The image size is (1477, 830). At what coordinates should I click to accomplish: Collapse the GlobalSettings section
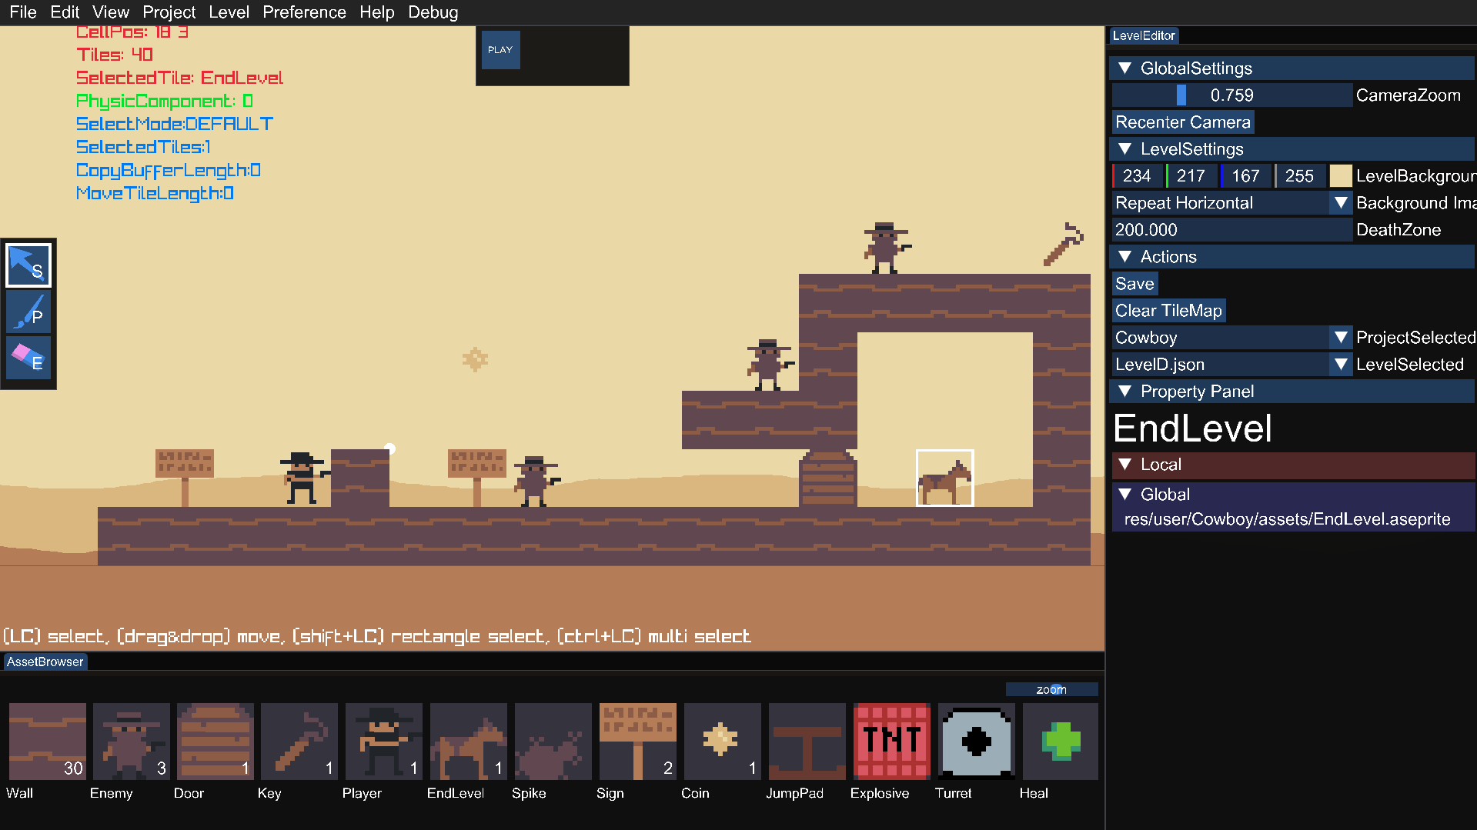coord(1124,68)
